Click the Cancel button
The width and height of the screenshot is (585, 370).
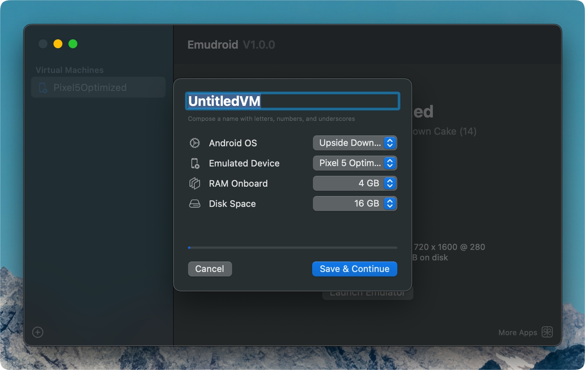tap(210, 269)
